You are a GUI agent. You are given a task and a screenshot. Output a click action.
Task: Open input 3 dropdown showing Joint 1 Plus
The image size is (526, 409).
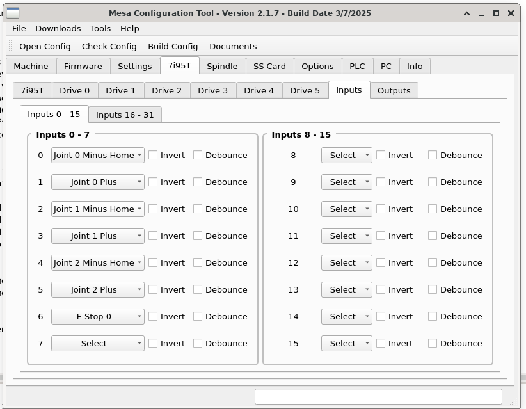[98, 236]
